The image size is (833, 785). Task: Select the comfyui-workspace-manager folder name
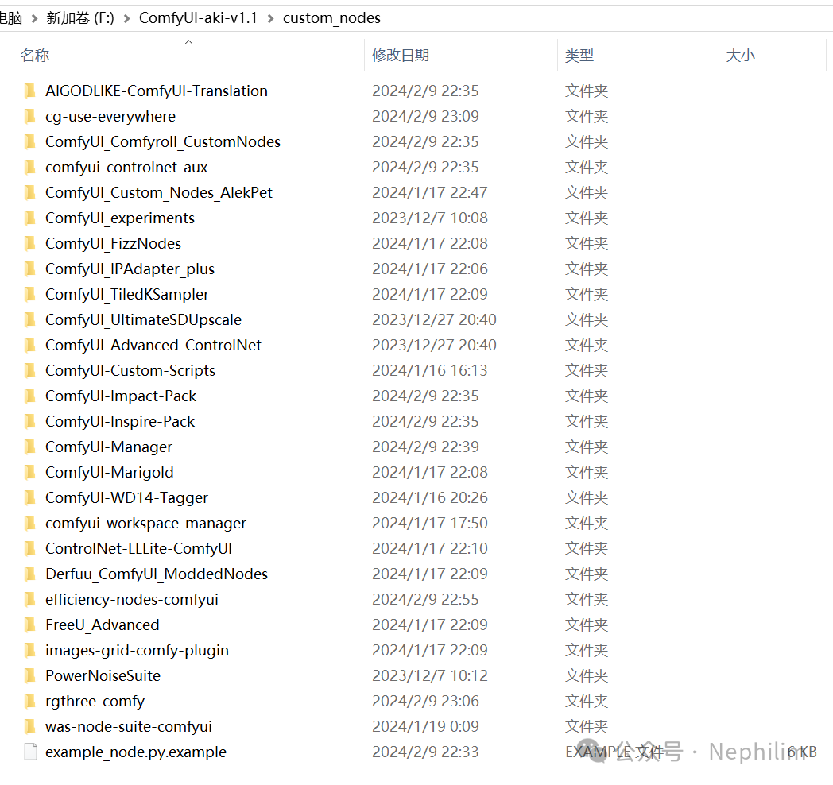point(146,524)
